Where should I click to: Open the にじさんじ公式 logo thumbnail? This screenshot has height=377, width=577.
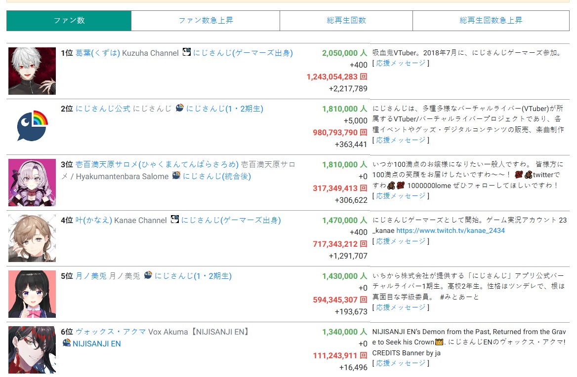point(32,127)
